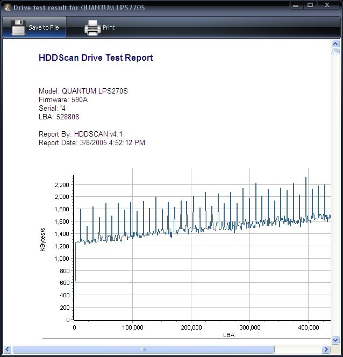The height and width of the screenshot is (357, 343).
Task: Close the drive test result window
Action: 327,5
